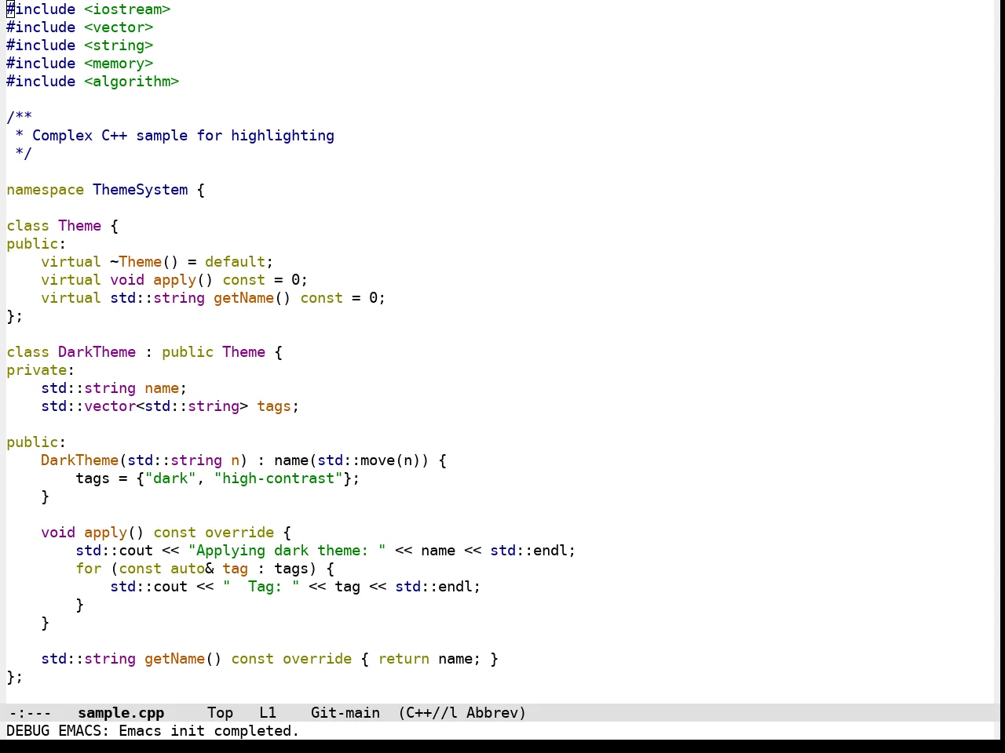The image size is (1005, 753).
Task: Click the L1 line number indicator
Action: [268, 713]
